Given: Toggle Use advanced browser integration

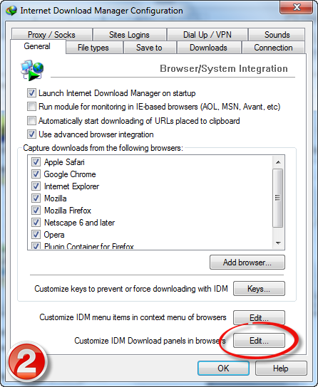Looking at the screenshot, I should (31, 134).
